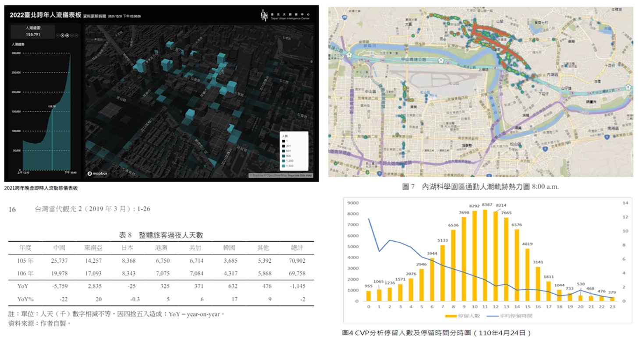
Task: Click the 下午 10:40 axis label on trend chart
Action: [71, 173]
